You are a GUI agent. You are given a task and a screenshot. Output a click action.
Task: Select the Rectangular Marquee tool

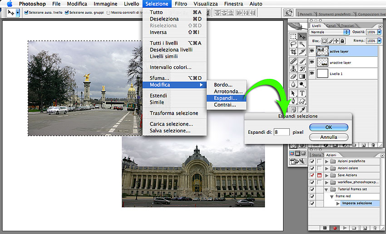(293, 37)
